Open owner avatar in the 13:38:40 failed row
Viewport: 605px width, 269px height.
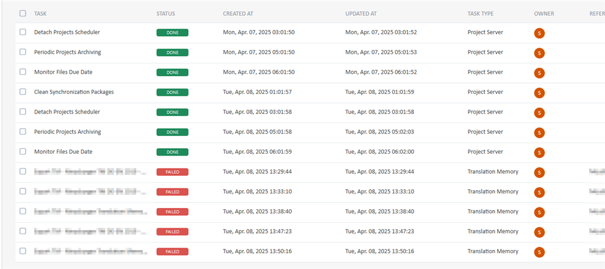pos(539,212)
